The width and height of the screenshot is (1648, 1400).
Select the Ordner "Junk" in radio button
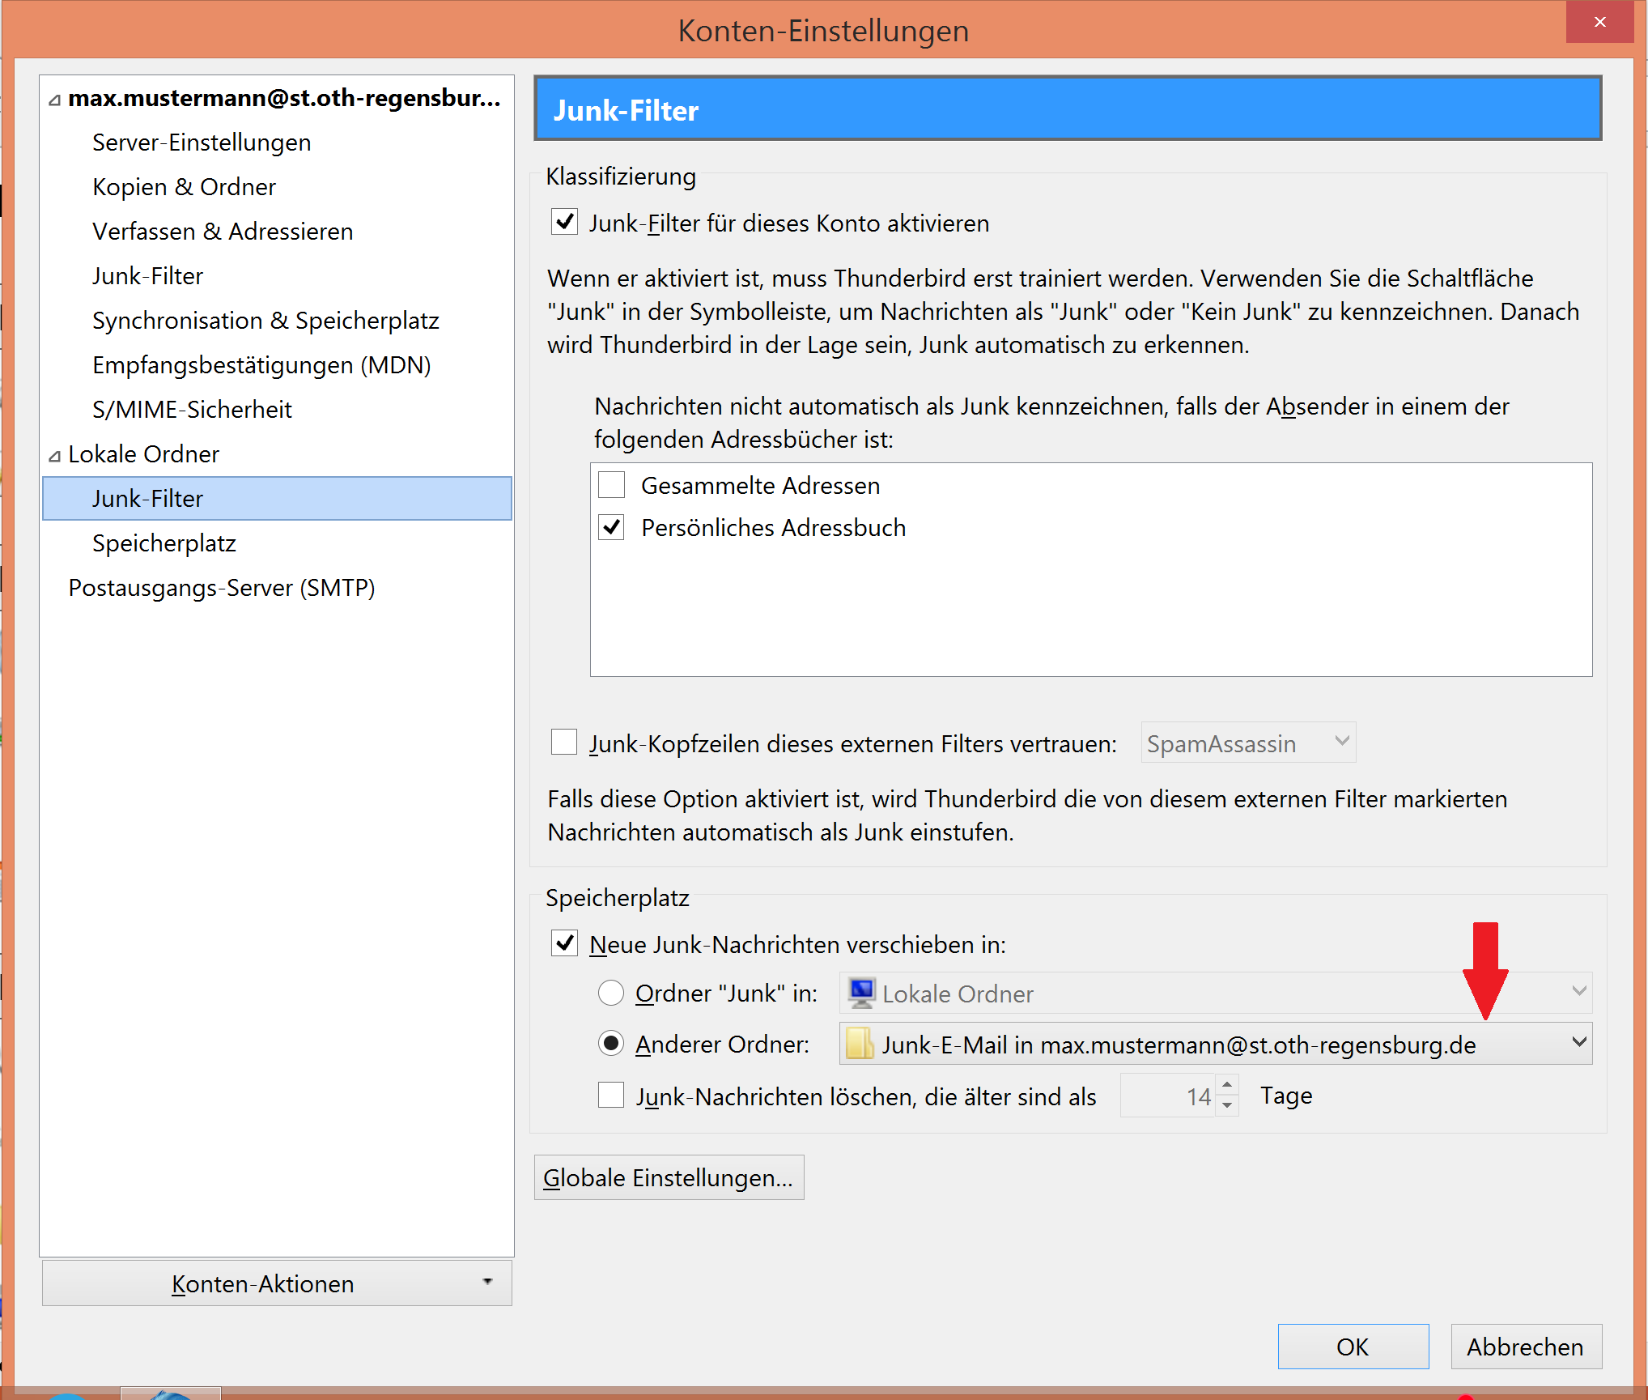click(x=611, y=993)
